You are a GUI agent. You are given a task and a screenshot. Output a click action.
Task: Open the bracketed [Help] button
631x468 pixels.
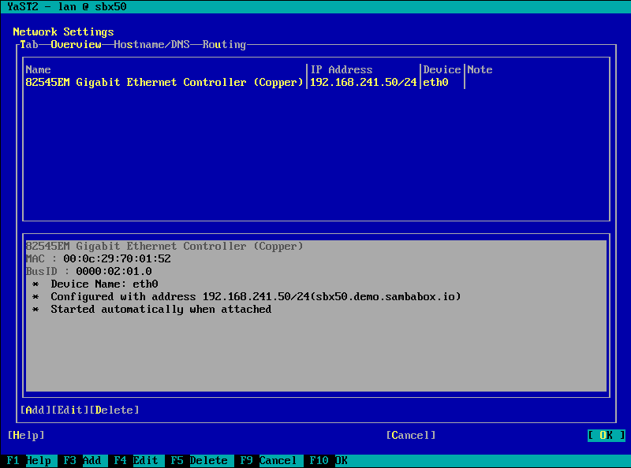25,436
